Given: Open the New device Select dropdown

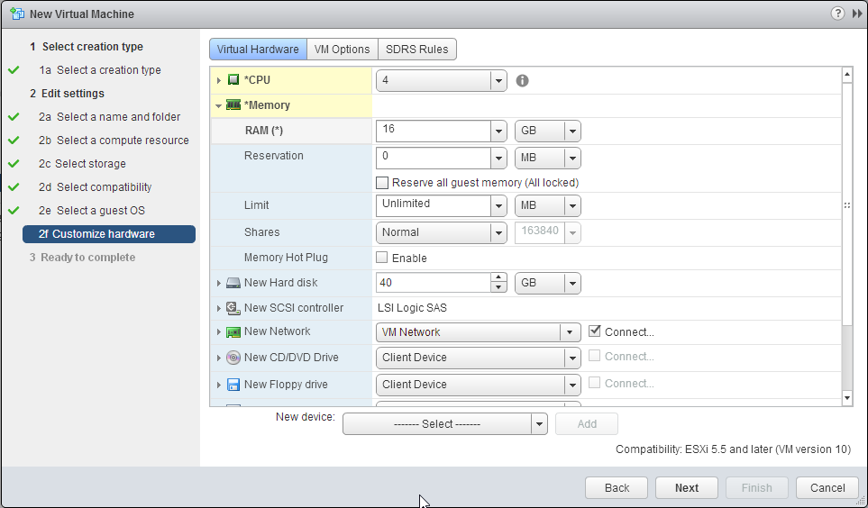Looking at the screenshot, I should tap(445, 424).
